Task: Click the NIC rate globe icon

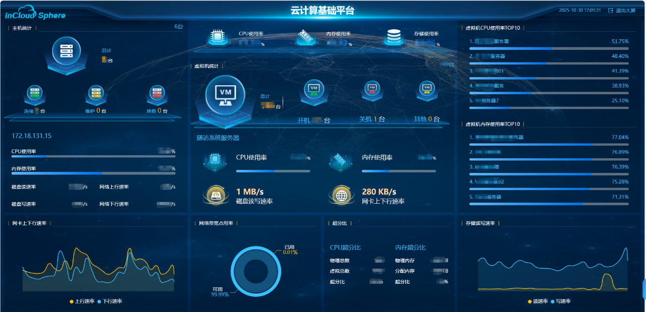Action: coord(341,195)
